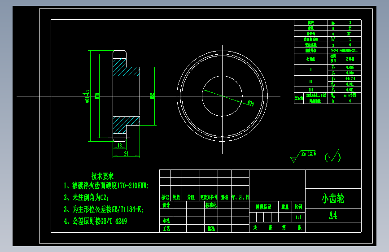Click the inner bore circle in front view
The height and width of the screenshot is (252, 389).
[x=222, y=96]
